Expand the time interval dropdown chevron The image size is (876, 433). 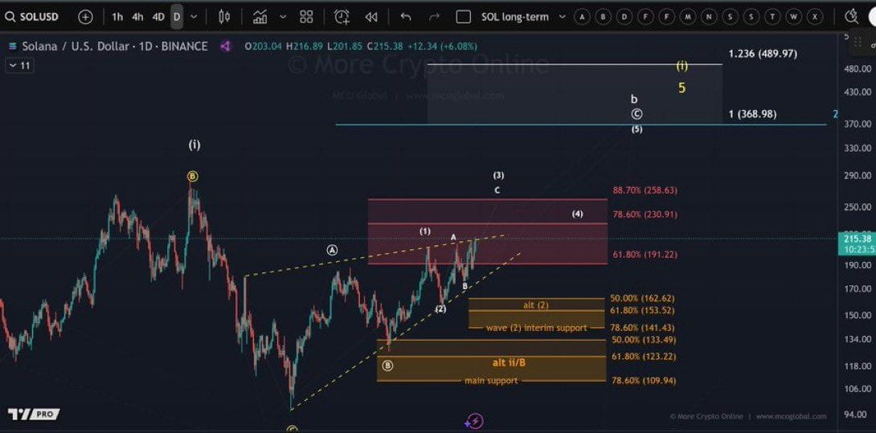click(194, 17)
